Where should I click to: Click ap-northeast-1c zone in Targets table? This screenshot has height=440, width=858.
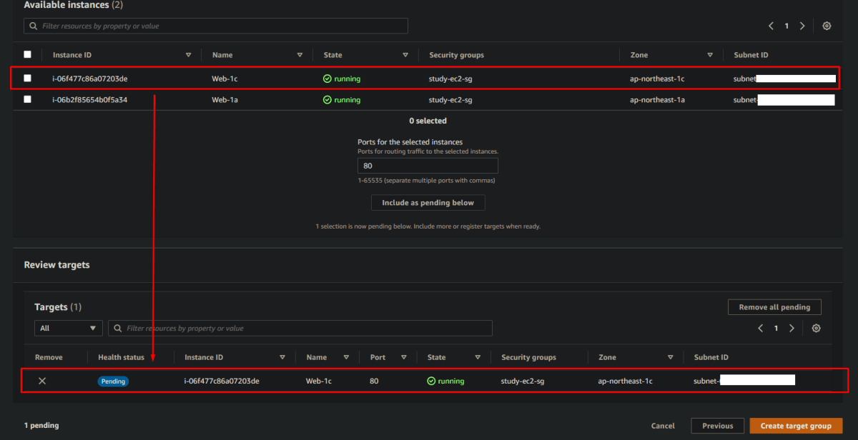626,381
